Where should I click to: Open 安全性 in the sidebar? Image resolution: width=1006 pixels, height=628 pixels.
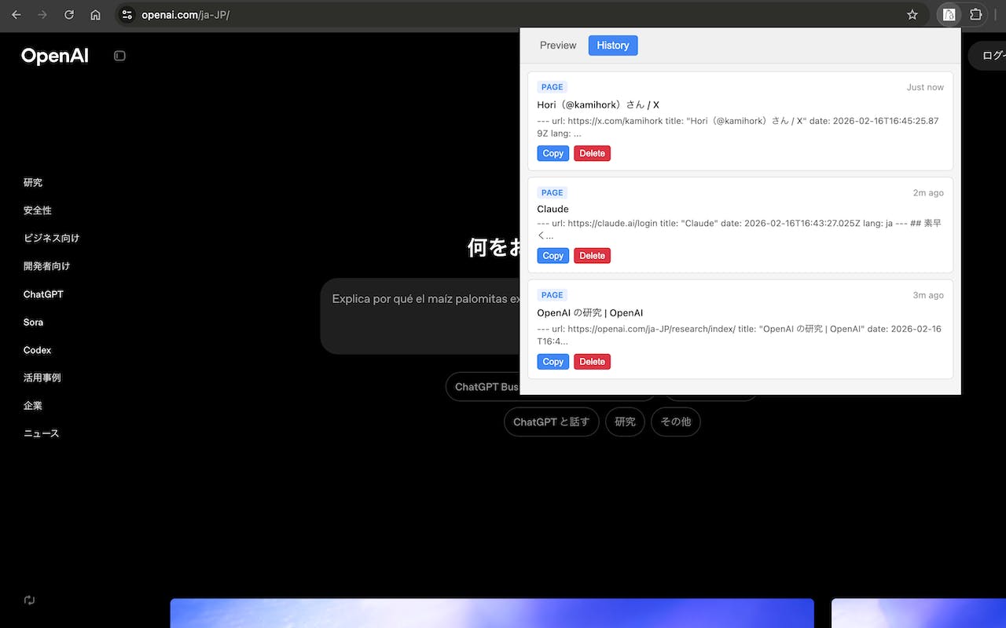click(x=37, y=210)
